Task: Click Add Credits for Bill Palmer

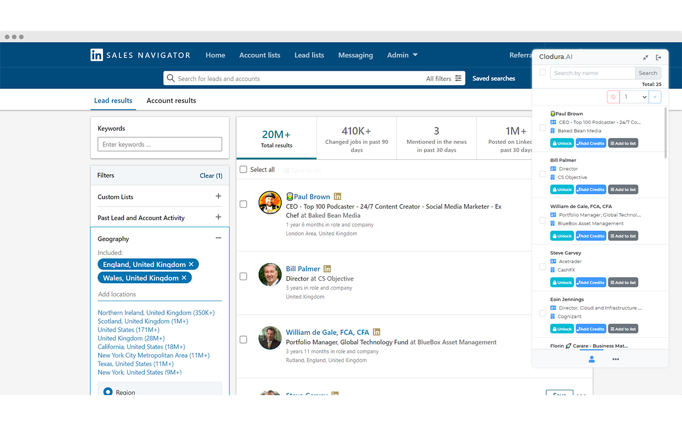Action: [x=591, y=190]
